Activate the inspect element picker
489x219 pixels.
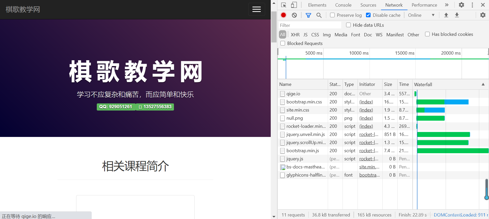pyautogui.click(x=284, y=5)
